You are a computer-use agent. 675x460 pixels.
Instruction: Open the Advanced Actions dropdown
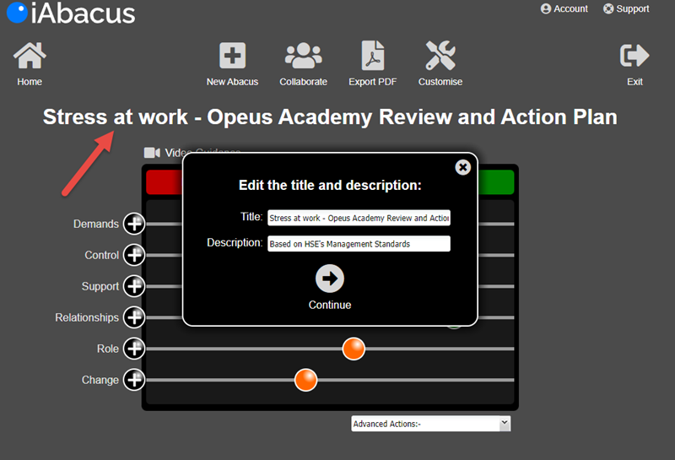[431, 424]
